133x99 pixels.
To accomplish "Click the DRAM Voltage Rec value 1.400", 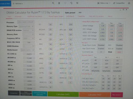I will [111, 26].
